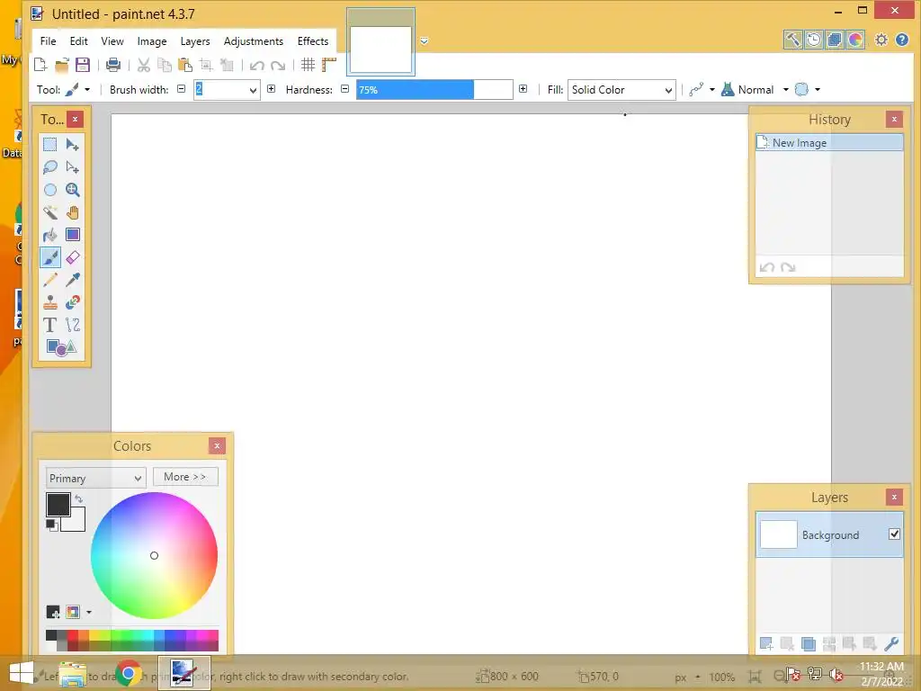Click the primary color black swatch
The height and width of the screenshot is (691, 921).
pyautogui.click(x=58, y=504)
